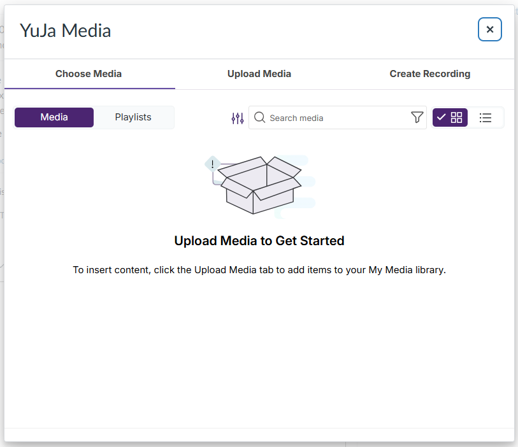518x447 pixels.
Task: Close the YuJa Media dialog
Action: click(x=489, y=29)
